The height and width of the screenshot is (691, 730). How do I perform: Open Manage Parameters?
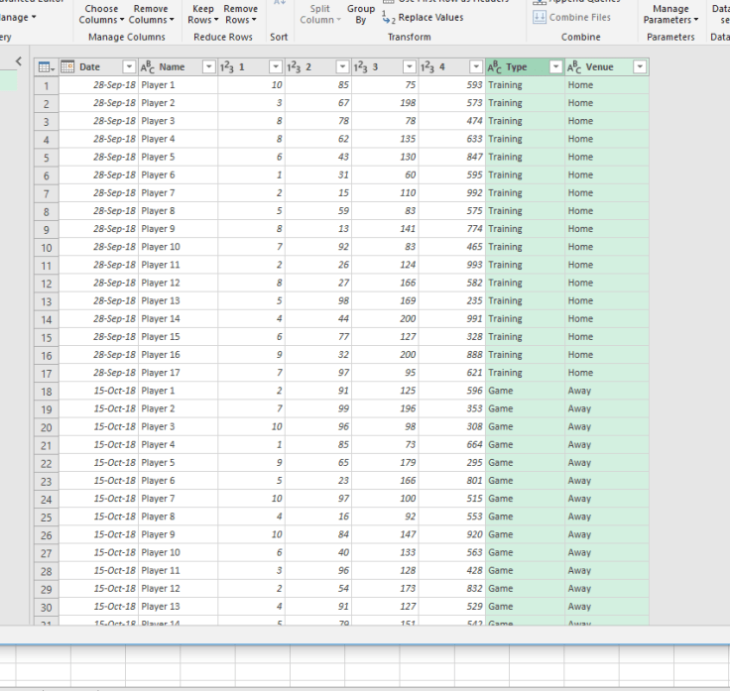pos(670,14)
